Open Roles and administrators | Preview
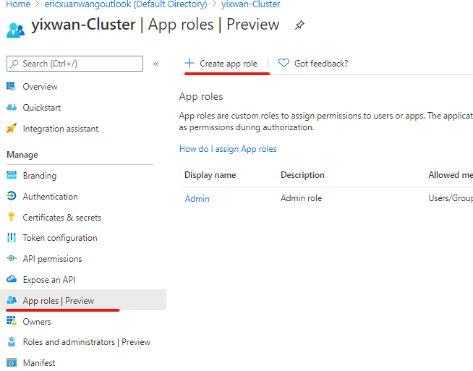473x371 pixels. point(87,342)
